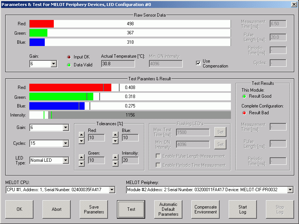Open the MELOT CPU selection dropdown

[112, 190]
